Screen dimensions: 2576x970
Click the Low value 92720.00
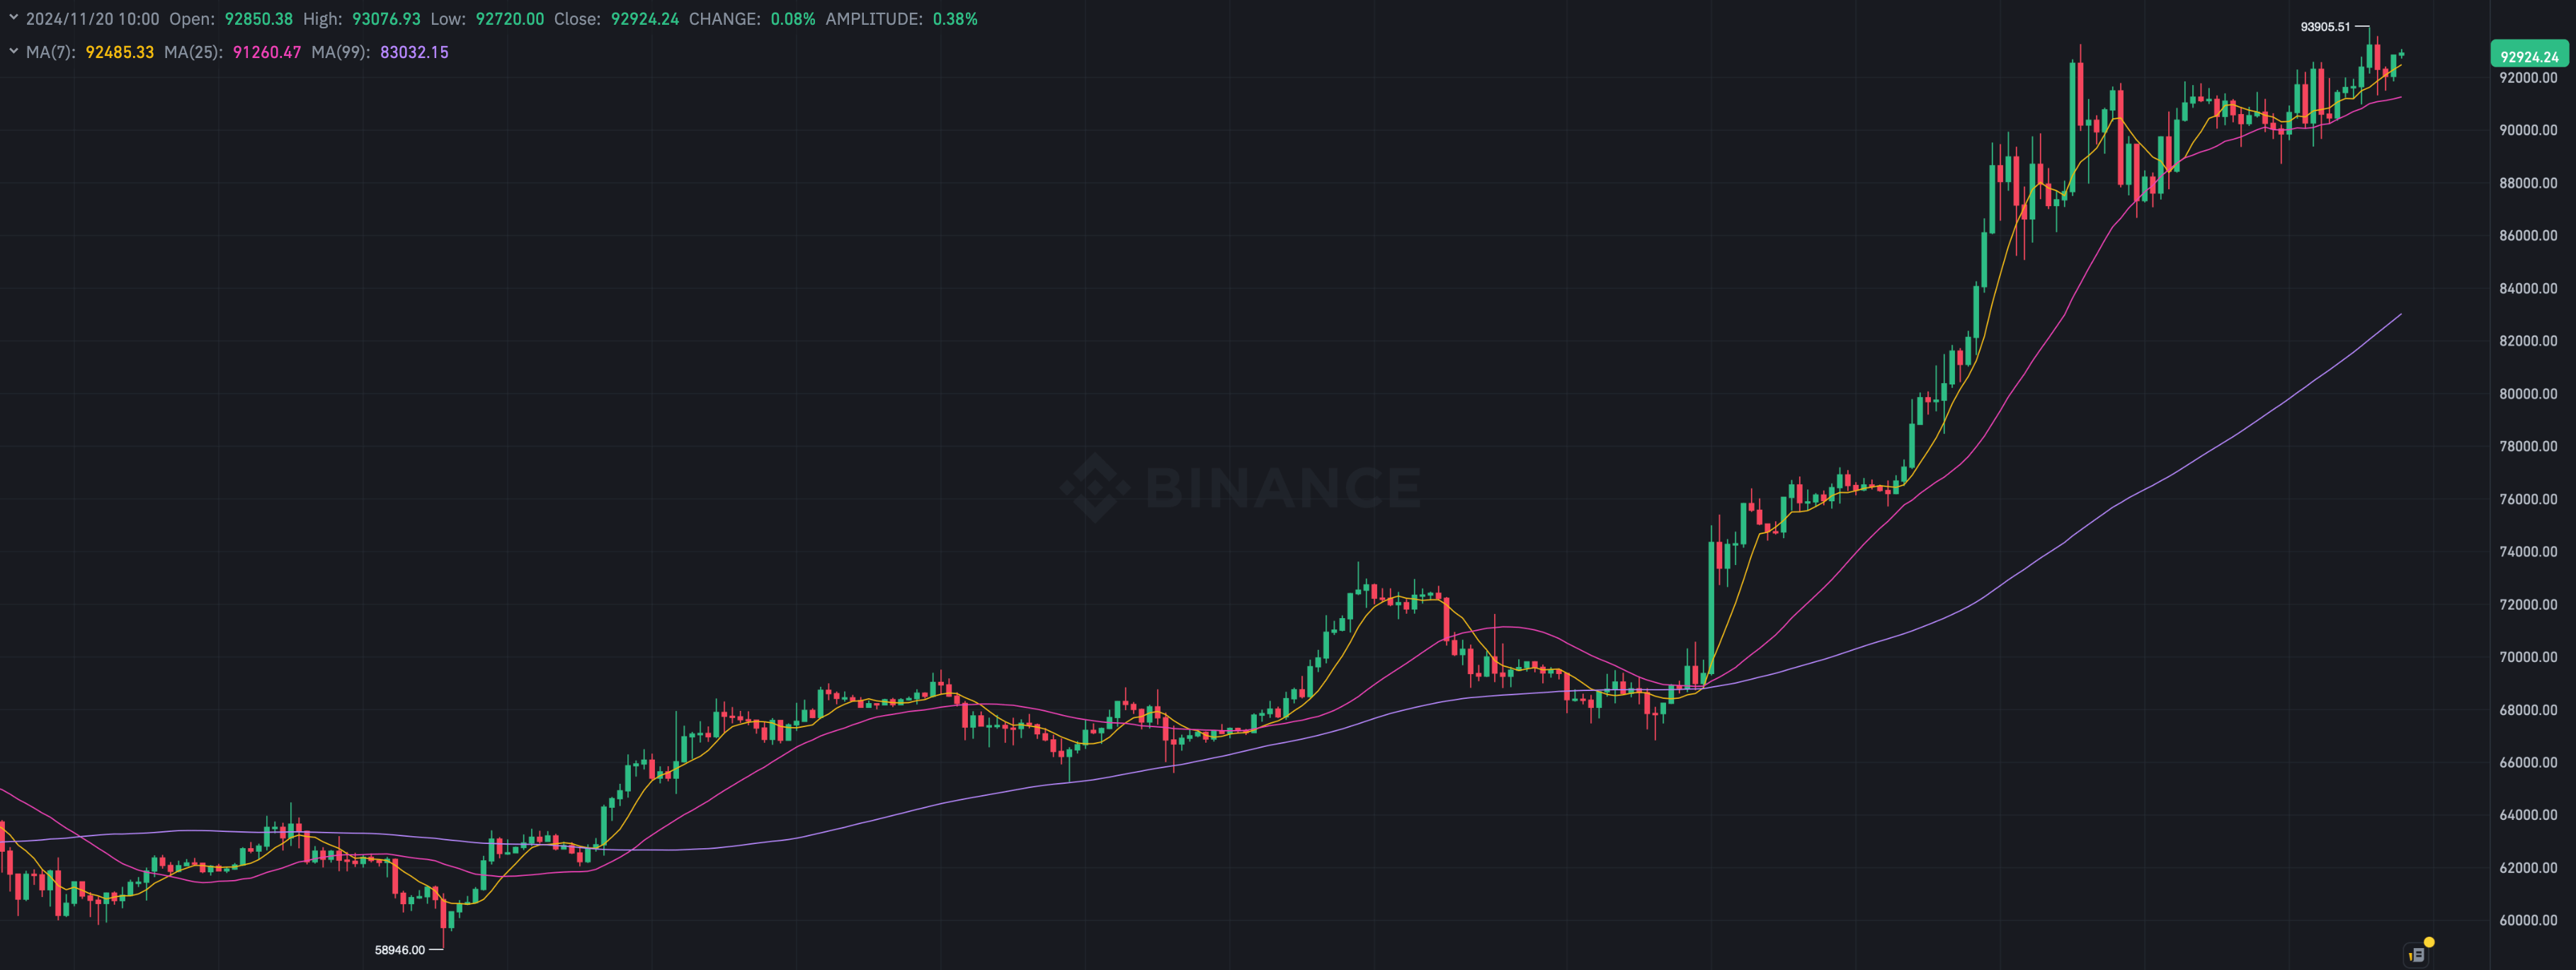(x=510, y=19)
